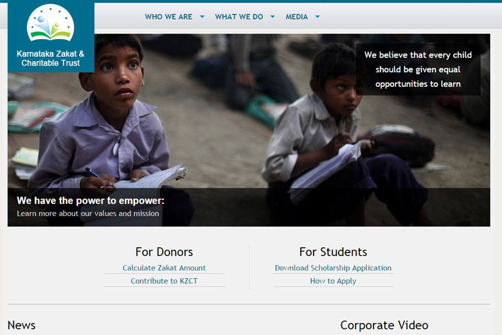Expand the MEDIA dropdown arrow
The width and height of the screenshot is (502, 335).
pyautogui.click(x=317, y=17)
